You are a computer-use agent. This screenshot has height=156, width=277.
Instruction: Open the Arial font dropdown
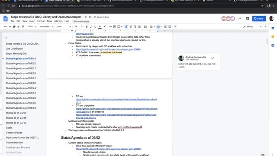point(64,27)
